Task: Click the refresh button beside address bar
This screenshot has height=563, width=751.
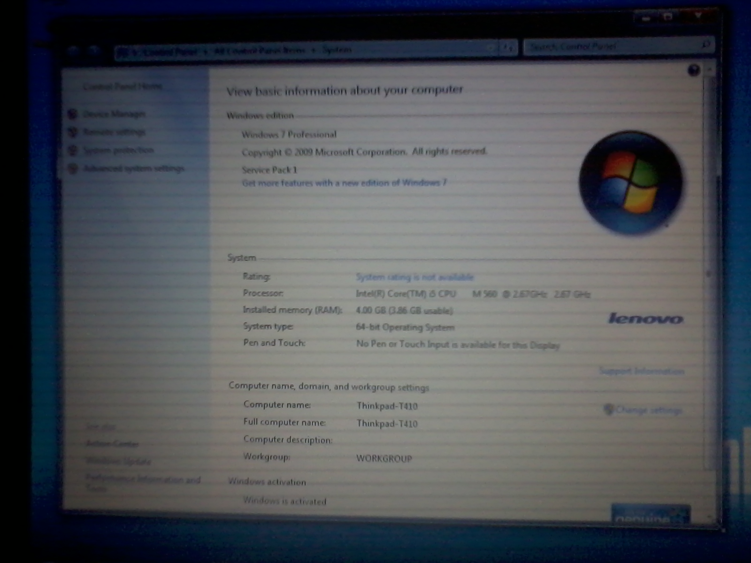Action: (508, 47)
